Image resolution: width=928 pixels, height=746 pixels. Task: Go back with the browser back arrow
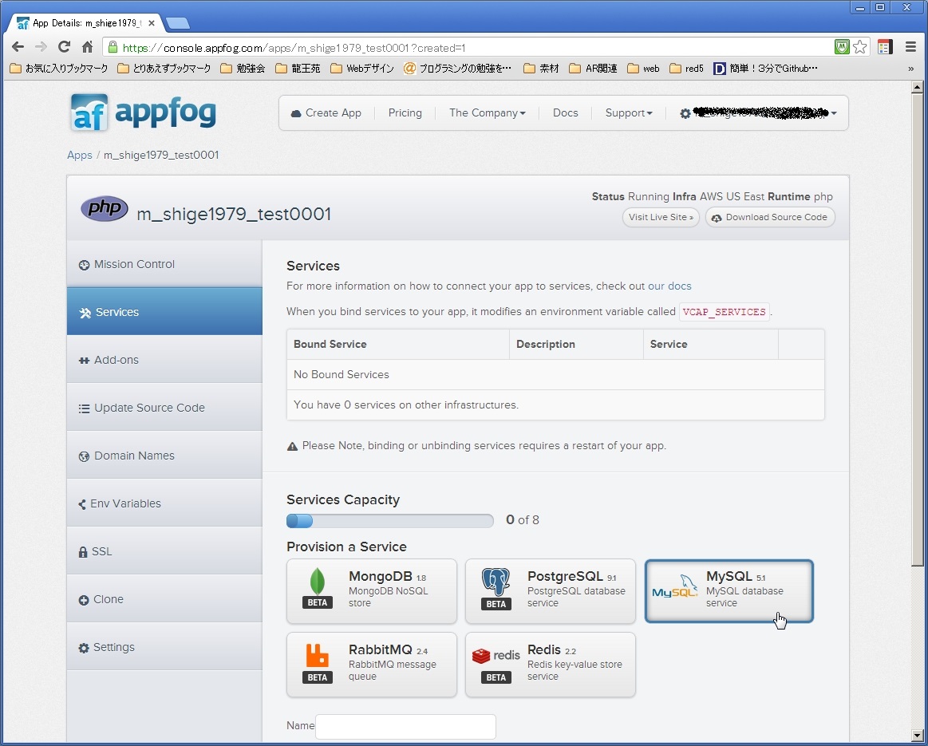coord(18,47)
